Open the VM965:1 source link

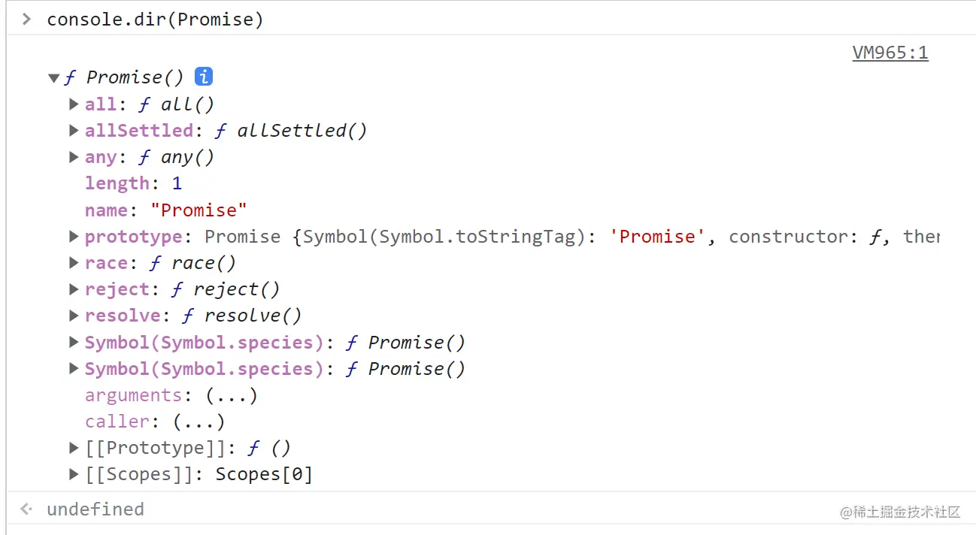tap(890, 53)
